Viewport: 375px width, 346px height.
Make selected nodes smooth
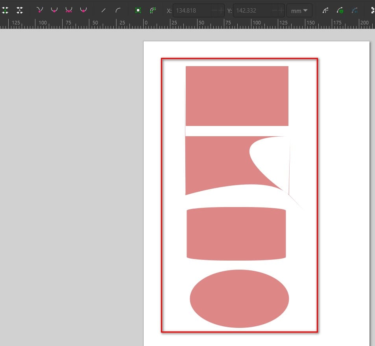click(x=54, y=10)
